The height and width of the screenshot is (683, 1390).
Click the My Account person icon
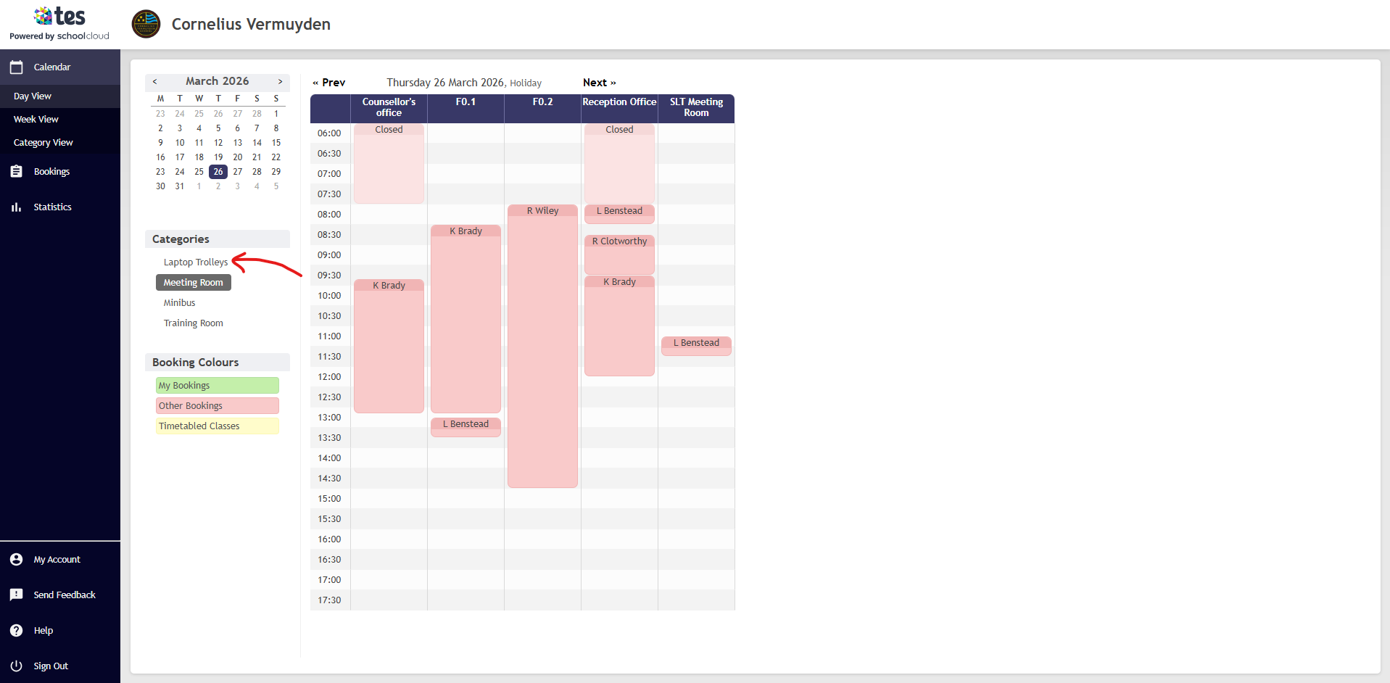[16, 560]
